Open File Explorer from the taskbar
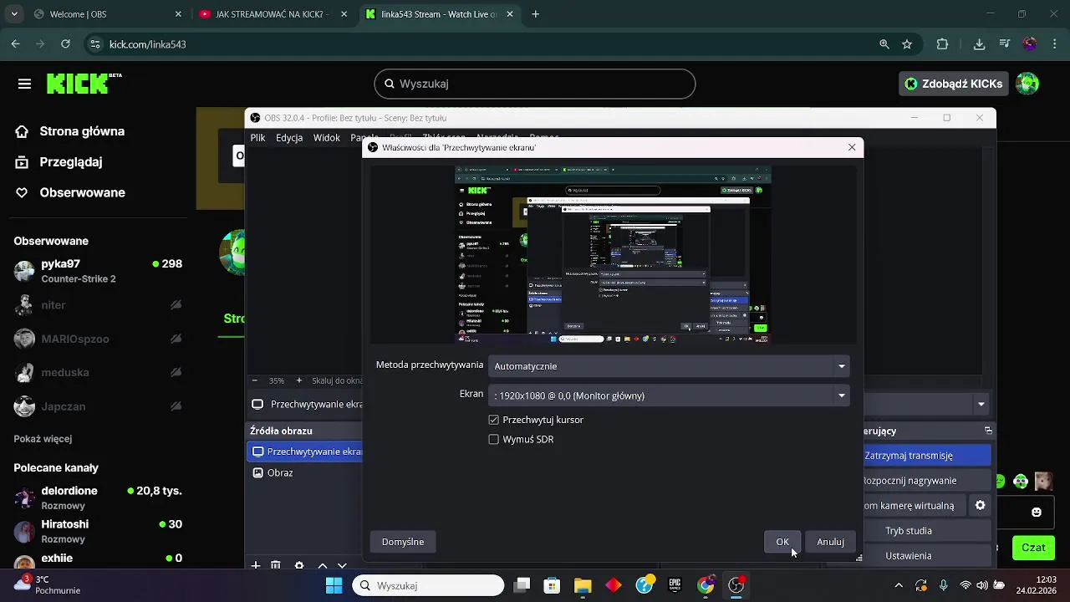 pos(583,585)
